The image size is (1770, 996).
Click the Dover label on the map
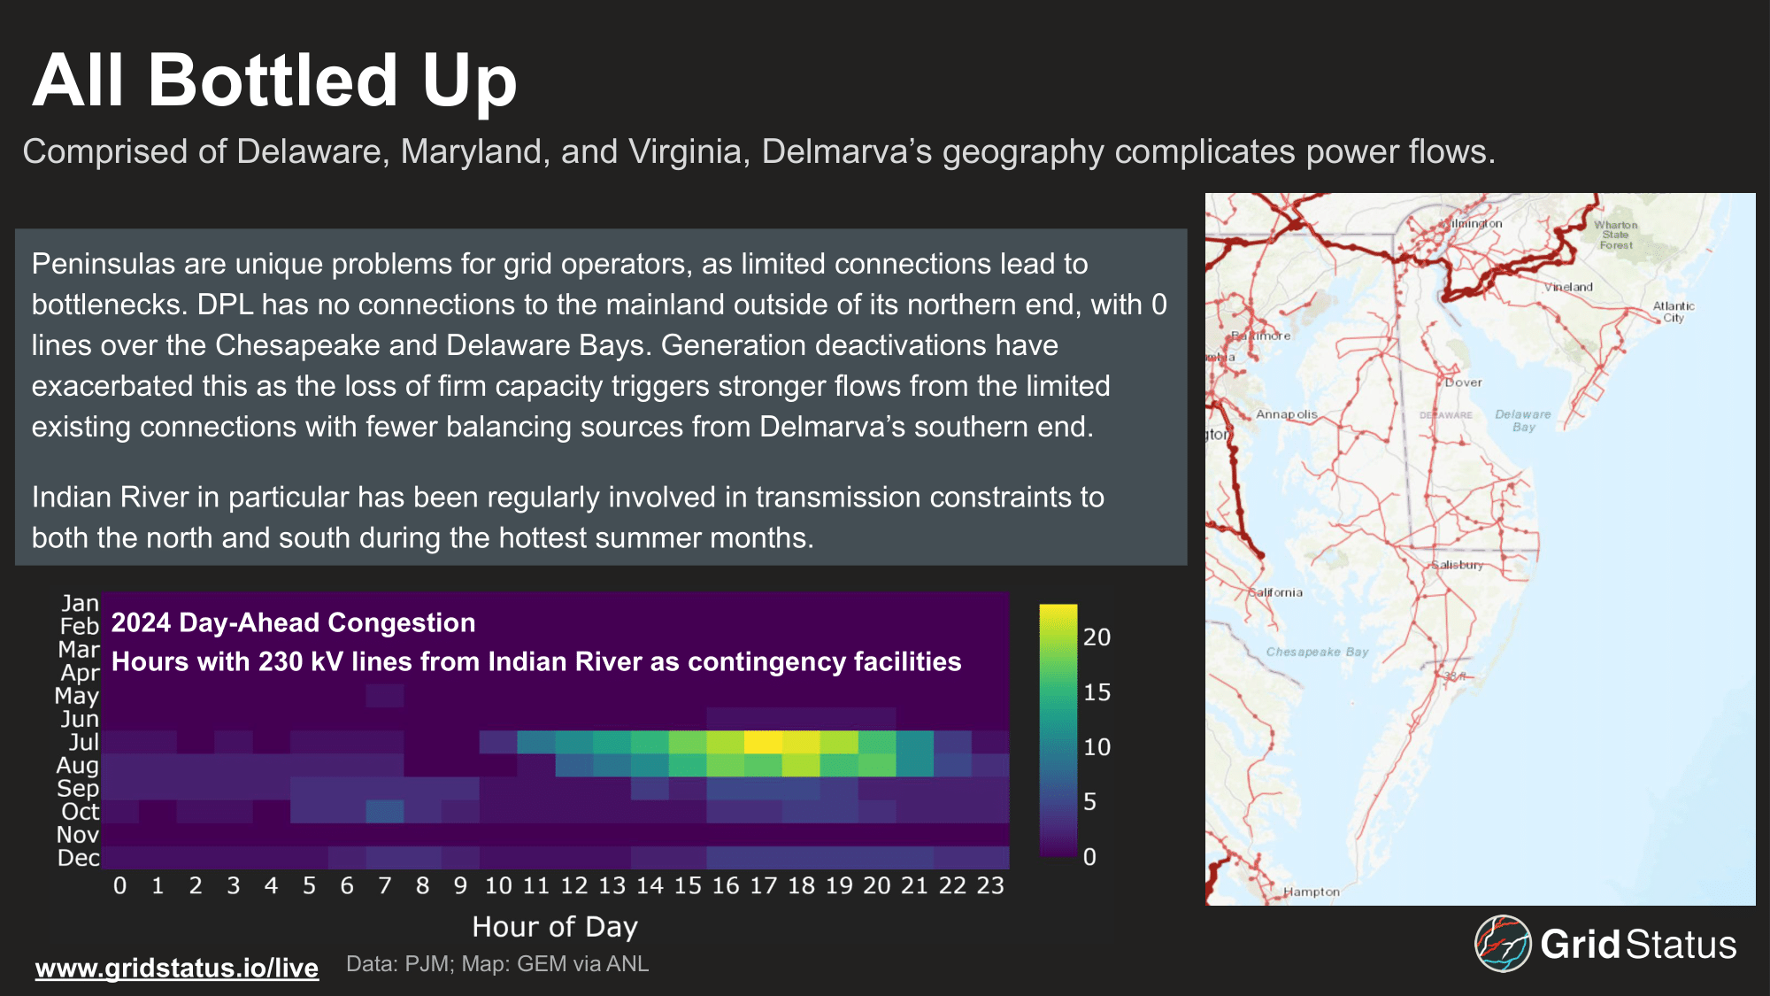click(x=1463, y=382)
